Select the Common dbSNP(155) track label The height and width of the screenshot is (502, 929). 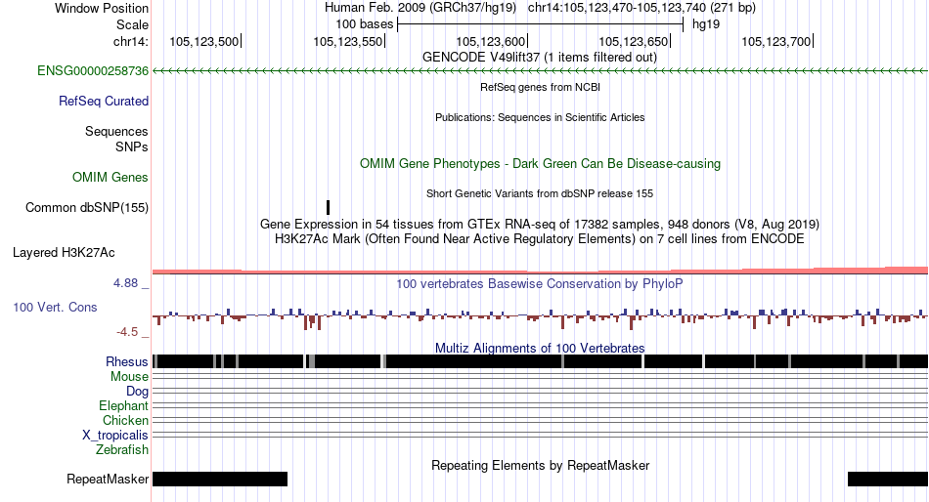click(87, 208)
